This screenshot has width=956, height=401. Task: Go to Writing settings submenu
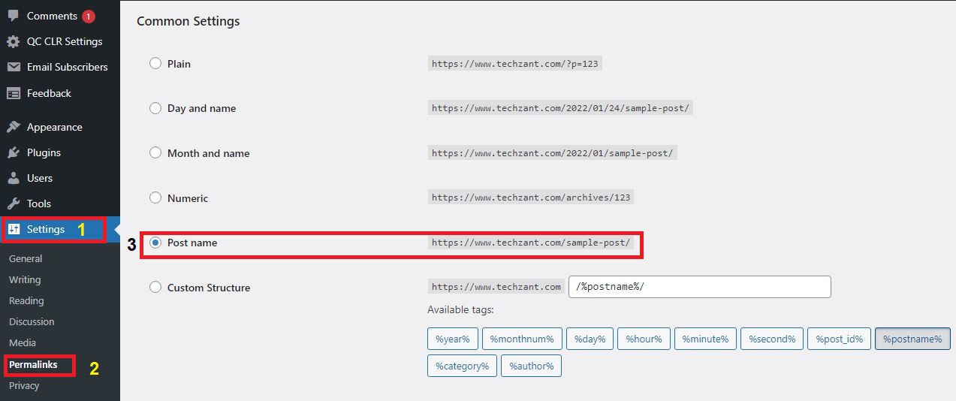click(x=25, y=279)
